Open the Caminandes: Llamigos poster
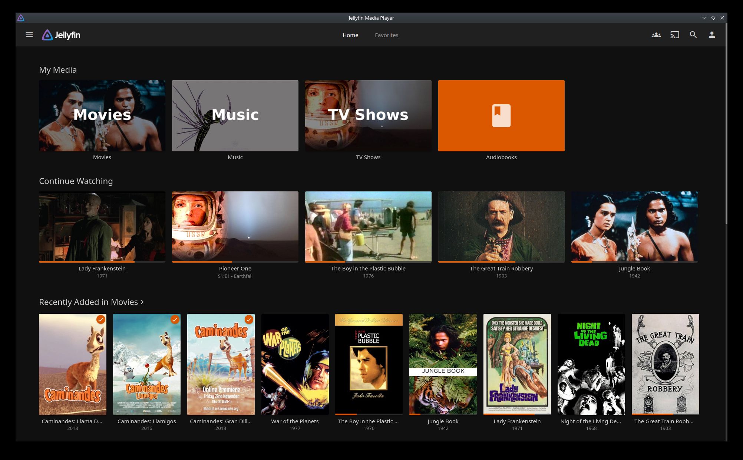 tap(147, 364)
